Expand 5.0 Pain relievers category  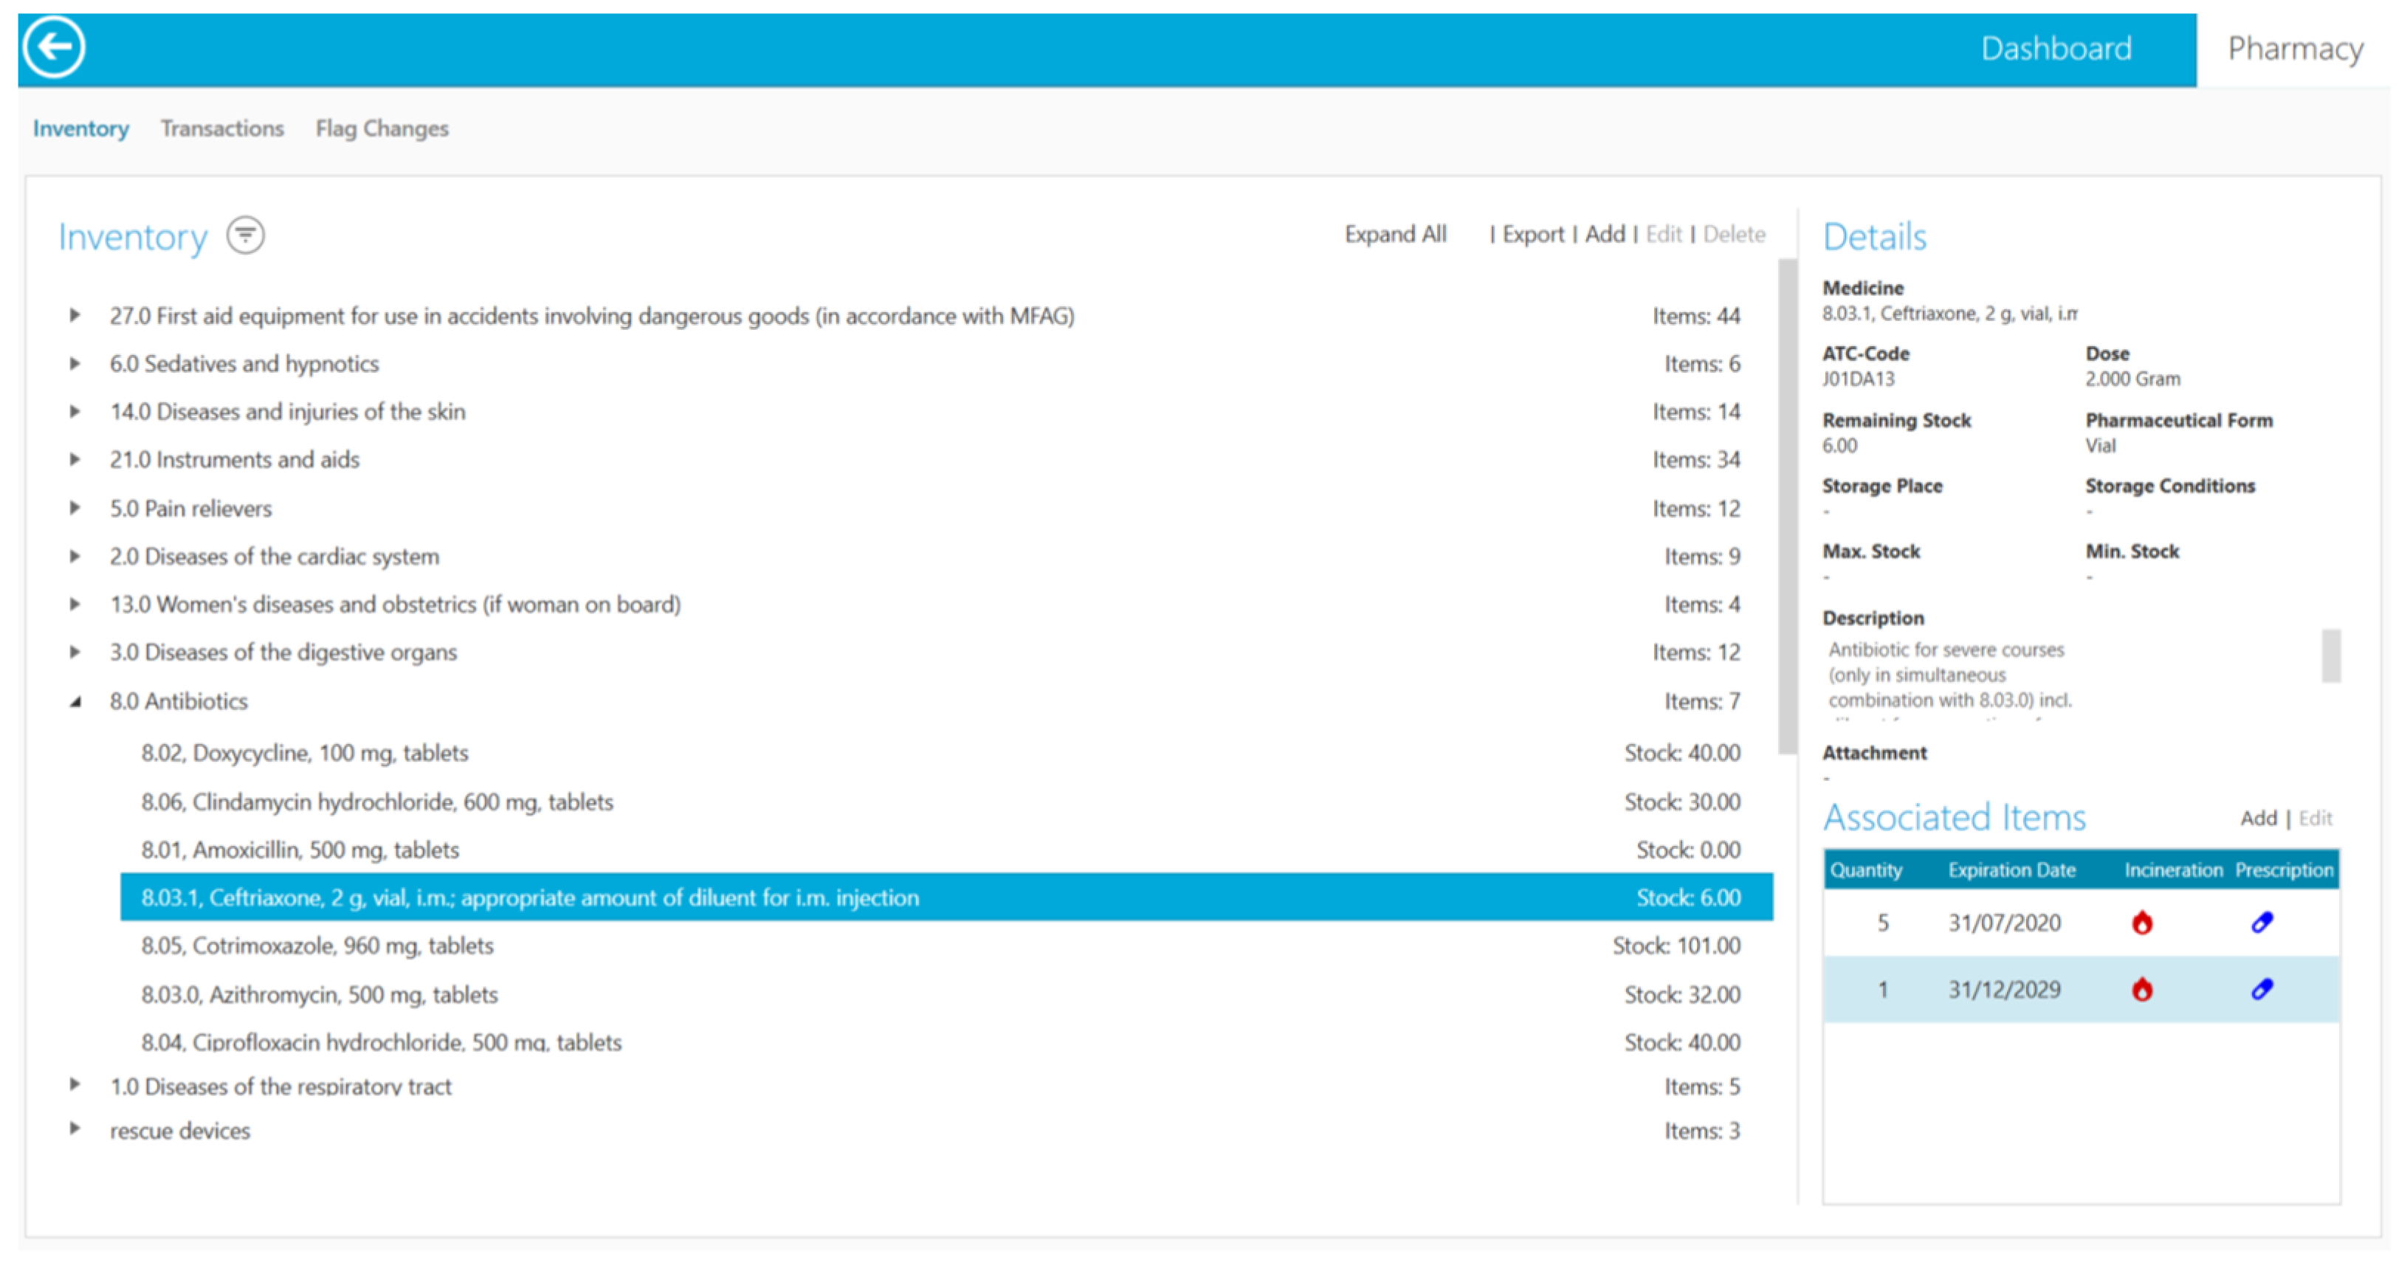[75, 509]
